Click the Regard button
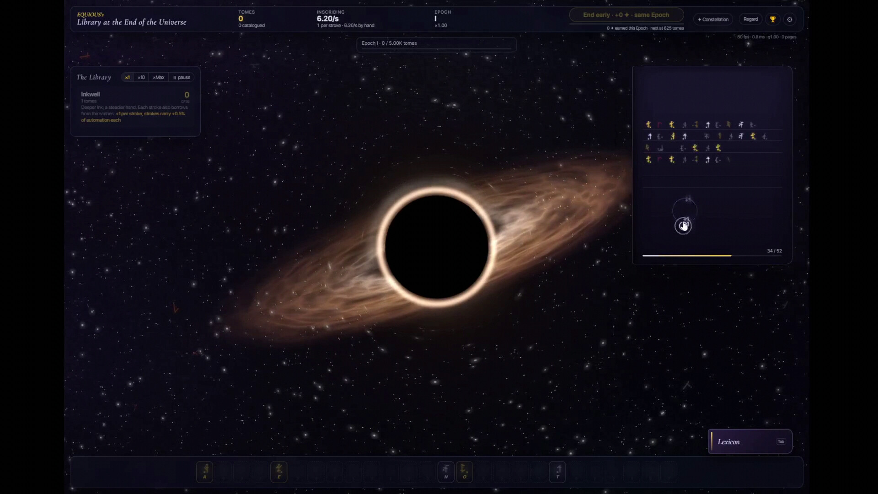This screenshot has width=878, height=494. point(750,19)
